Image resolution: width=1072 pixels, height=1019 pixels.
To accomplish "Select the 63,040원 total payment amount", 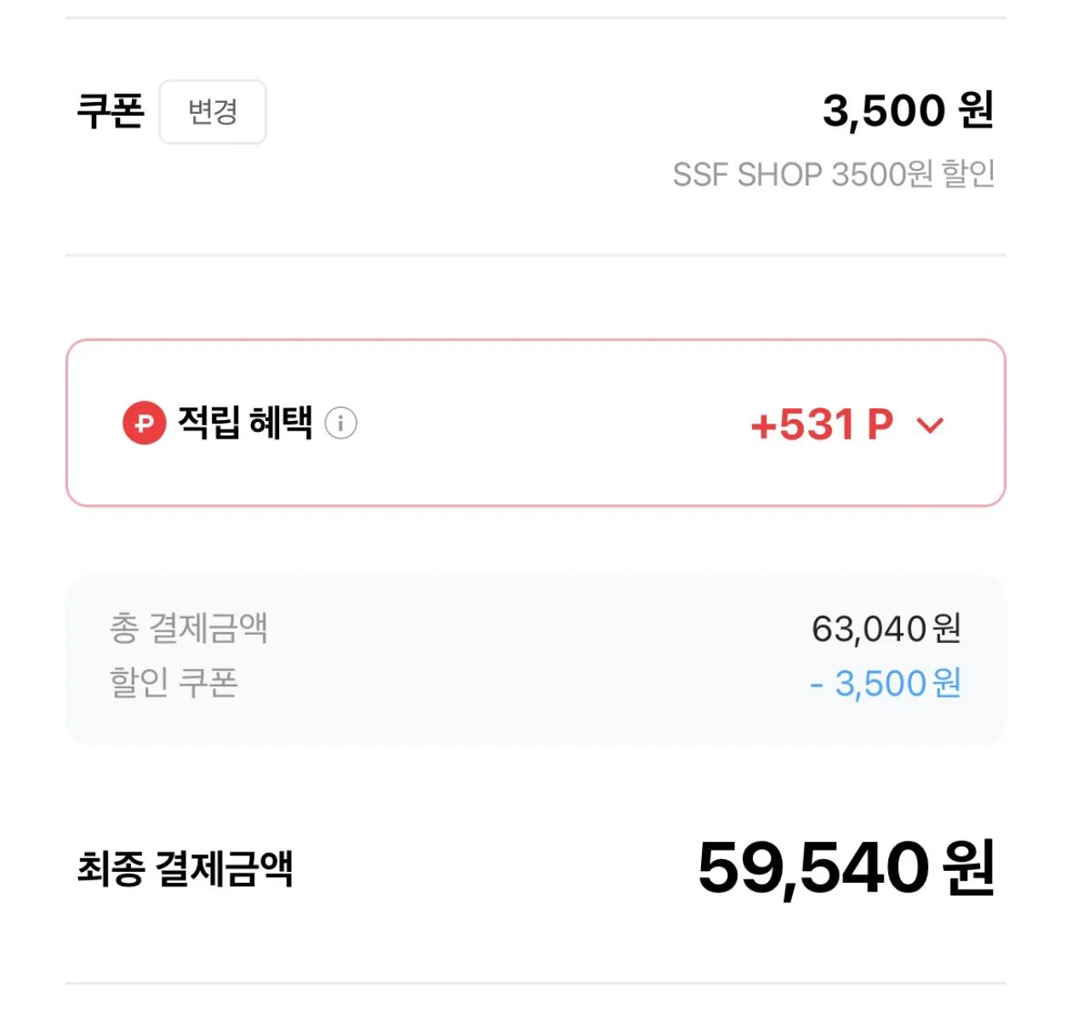I will pyautogui.click(x=887, y=629).
